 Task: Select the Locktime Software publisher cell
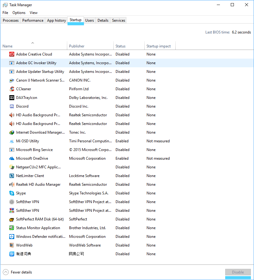pos(84,176)
